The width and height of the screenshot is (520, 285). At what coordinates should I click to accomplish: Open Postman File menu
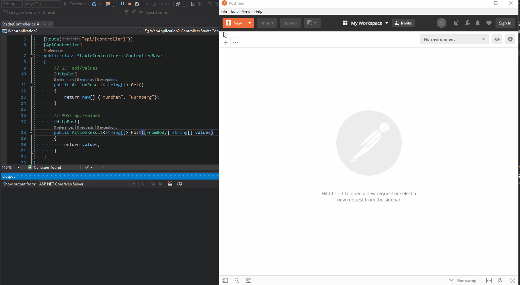point(224,11)
